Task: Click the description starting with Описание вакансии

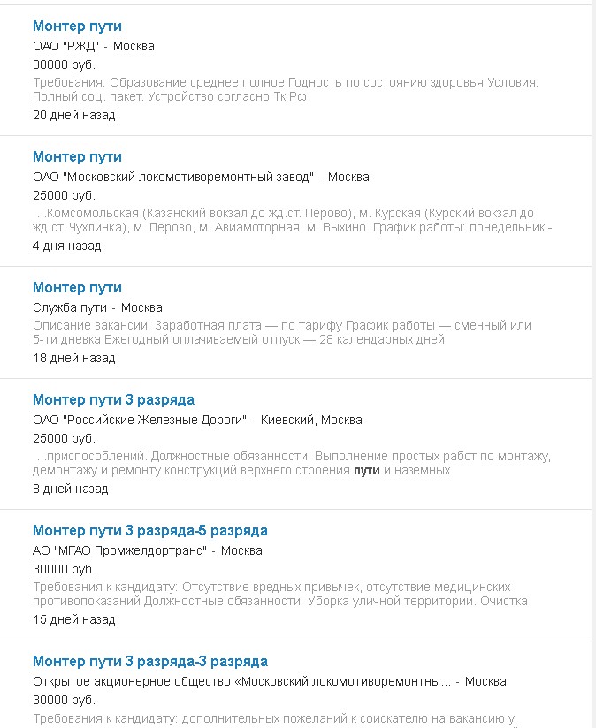Action: 283,332
